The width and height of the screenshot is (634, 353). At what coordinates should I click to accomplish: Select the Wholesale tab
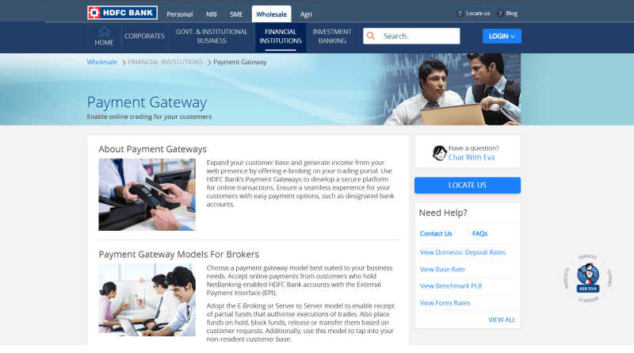click(271, 14)
